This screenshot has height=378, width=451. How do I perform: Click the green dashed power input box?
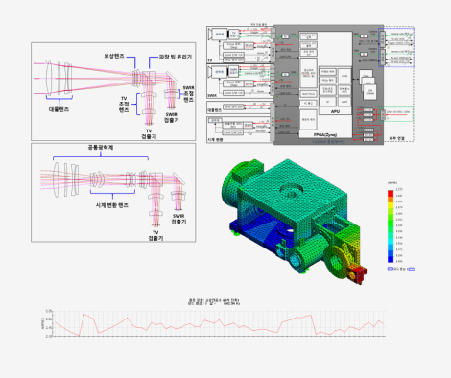coord(396,114)
